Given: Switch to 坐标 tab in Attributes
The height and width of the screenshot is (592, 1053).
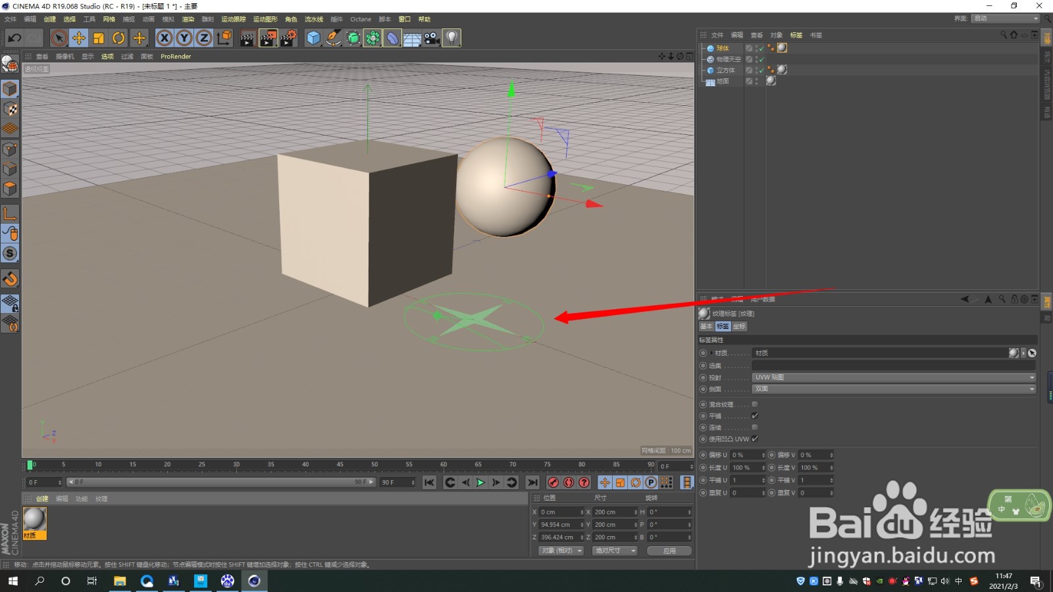Looking at the screenshot, I should click(740, 326).
